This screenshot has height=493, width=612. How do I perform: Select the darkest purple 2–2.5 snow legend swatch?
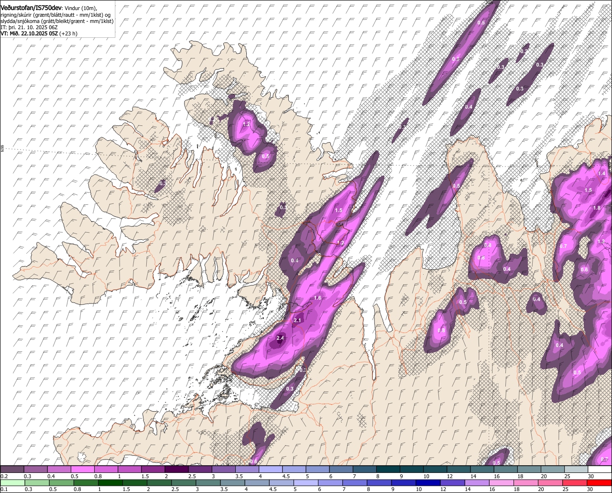pos(177,469)
